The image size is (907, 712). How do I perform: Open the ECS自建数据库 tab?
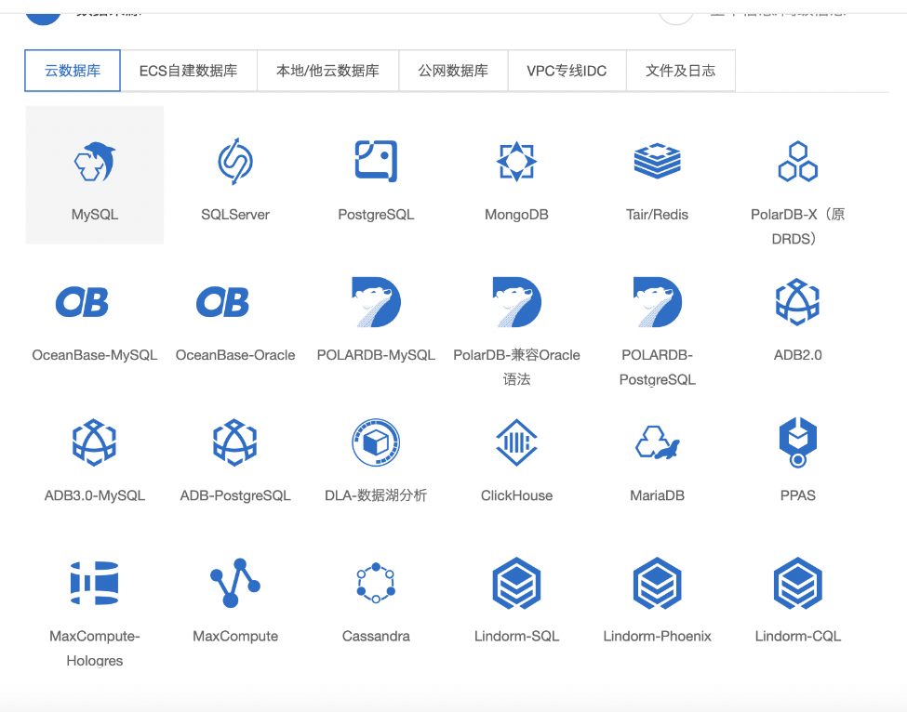[x=189, y=71]
